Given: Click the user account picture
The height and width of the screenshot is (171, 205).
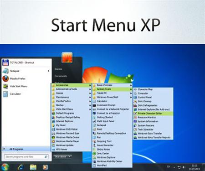Looking at the screenshot, I should tap(67, 57).
